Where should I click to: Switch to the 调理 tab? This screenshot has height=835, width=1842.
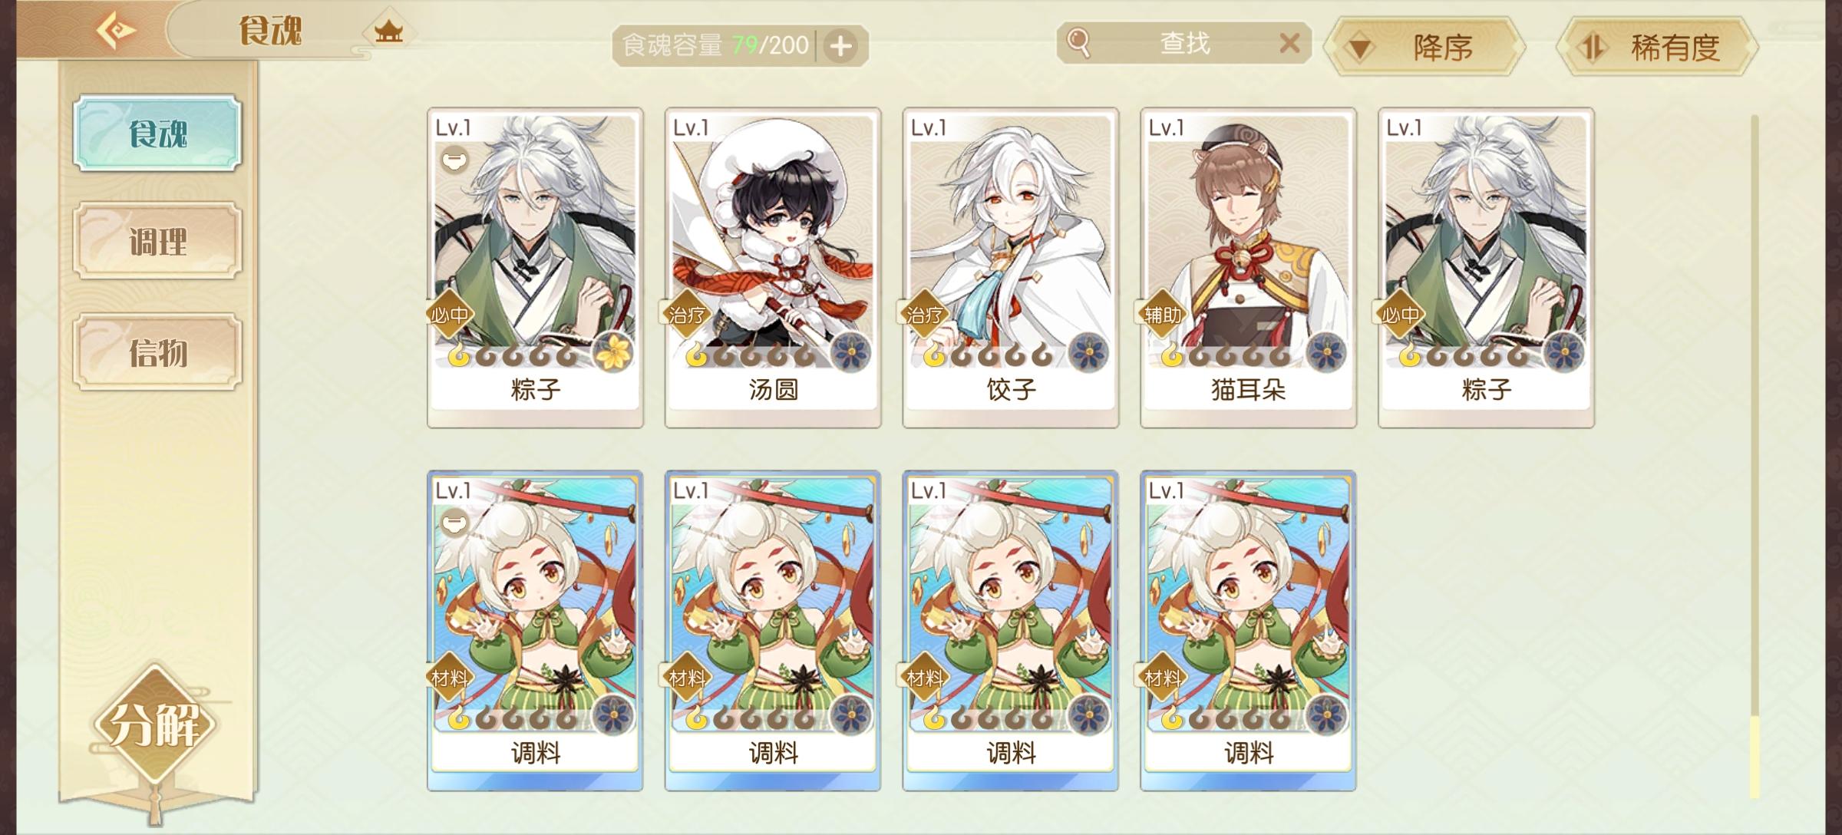coord(158,242)
